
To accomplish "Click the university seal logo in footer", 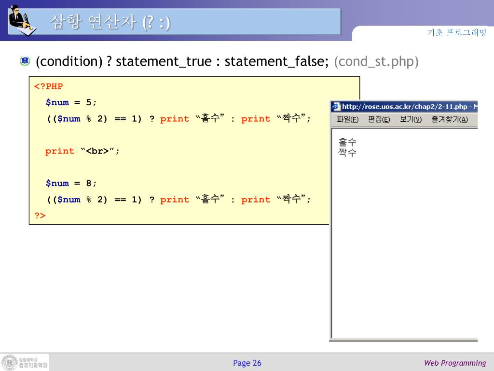I will (10, 362).
